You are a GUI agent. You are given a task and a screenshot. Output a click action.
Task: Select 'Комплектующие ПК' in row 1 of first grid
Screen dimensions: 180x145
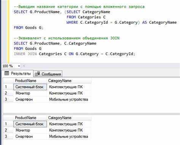[x=69, y=87]
